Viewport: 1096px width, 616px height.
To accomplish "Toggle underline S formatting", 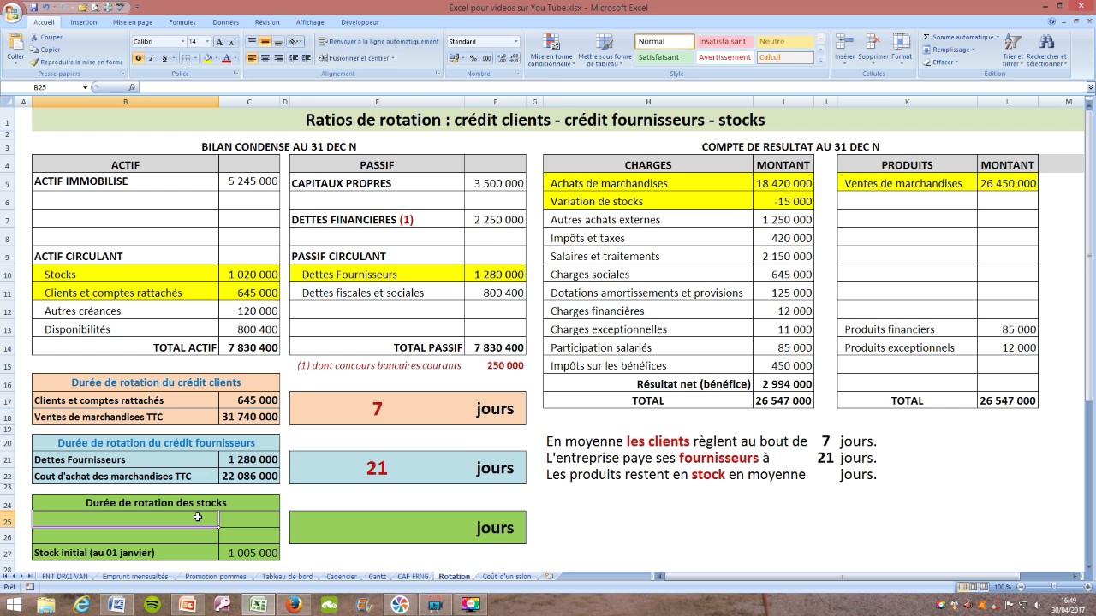I will tap(163, 58).
